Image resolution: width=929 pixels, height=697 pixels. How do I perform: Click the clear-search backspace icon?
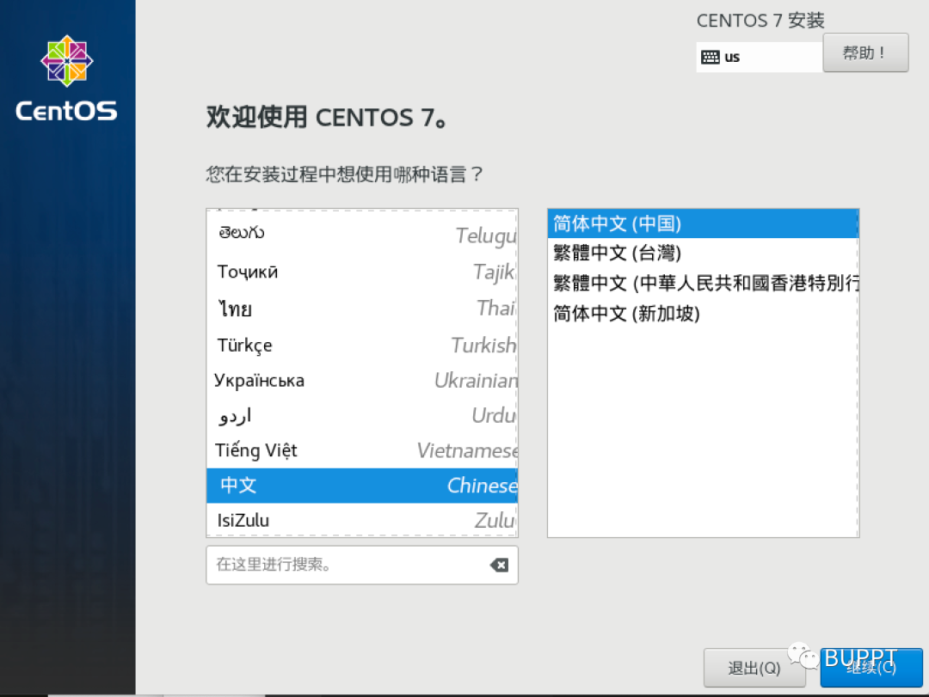tap(499, 565)
